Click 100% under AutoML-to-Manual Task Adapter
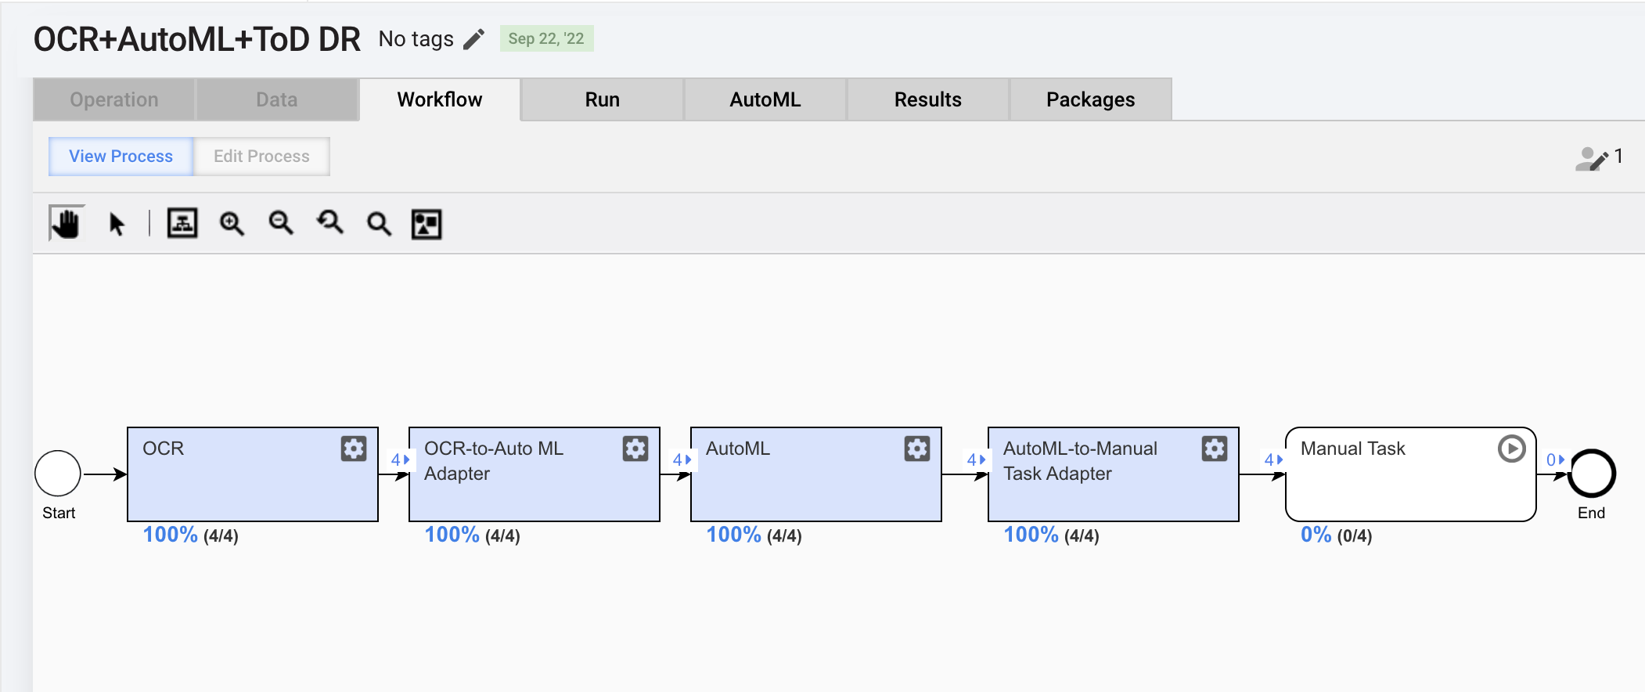 (1031, 535)
